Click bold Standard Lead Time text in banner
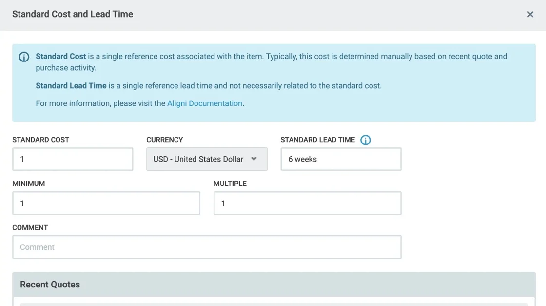The width and height of the screenshot is (546, 306). (x=71, y=86)
